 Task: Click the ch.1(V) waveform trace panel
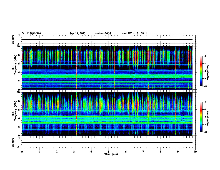(109, 39)
